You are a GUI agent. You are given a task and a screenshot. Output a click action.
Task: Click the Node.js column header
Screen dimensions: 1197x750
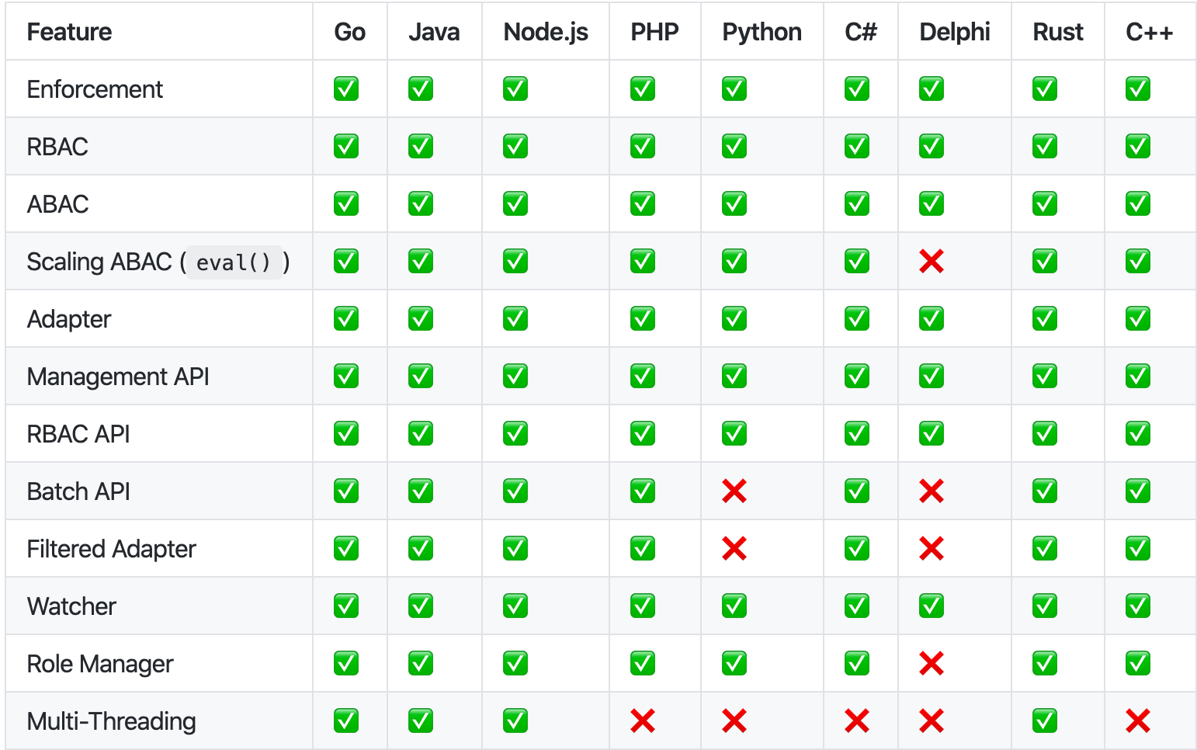click(x=546, y=32)
